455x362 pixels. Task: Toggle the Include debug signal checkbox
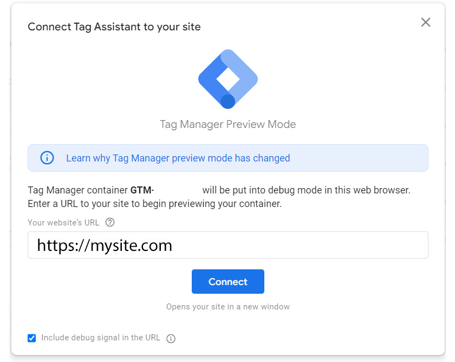tap(32, 338)
